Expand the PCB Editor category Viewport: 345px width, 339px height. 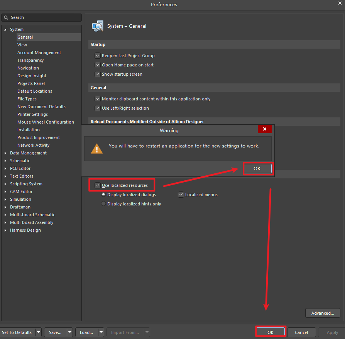(x=5, y=169)
